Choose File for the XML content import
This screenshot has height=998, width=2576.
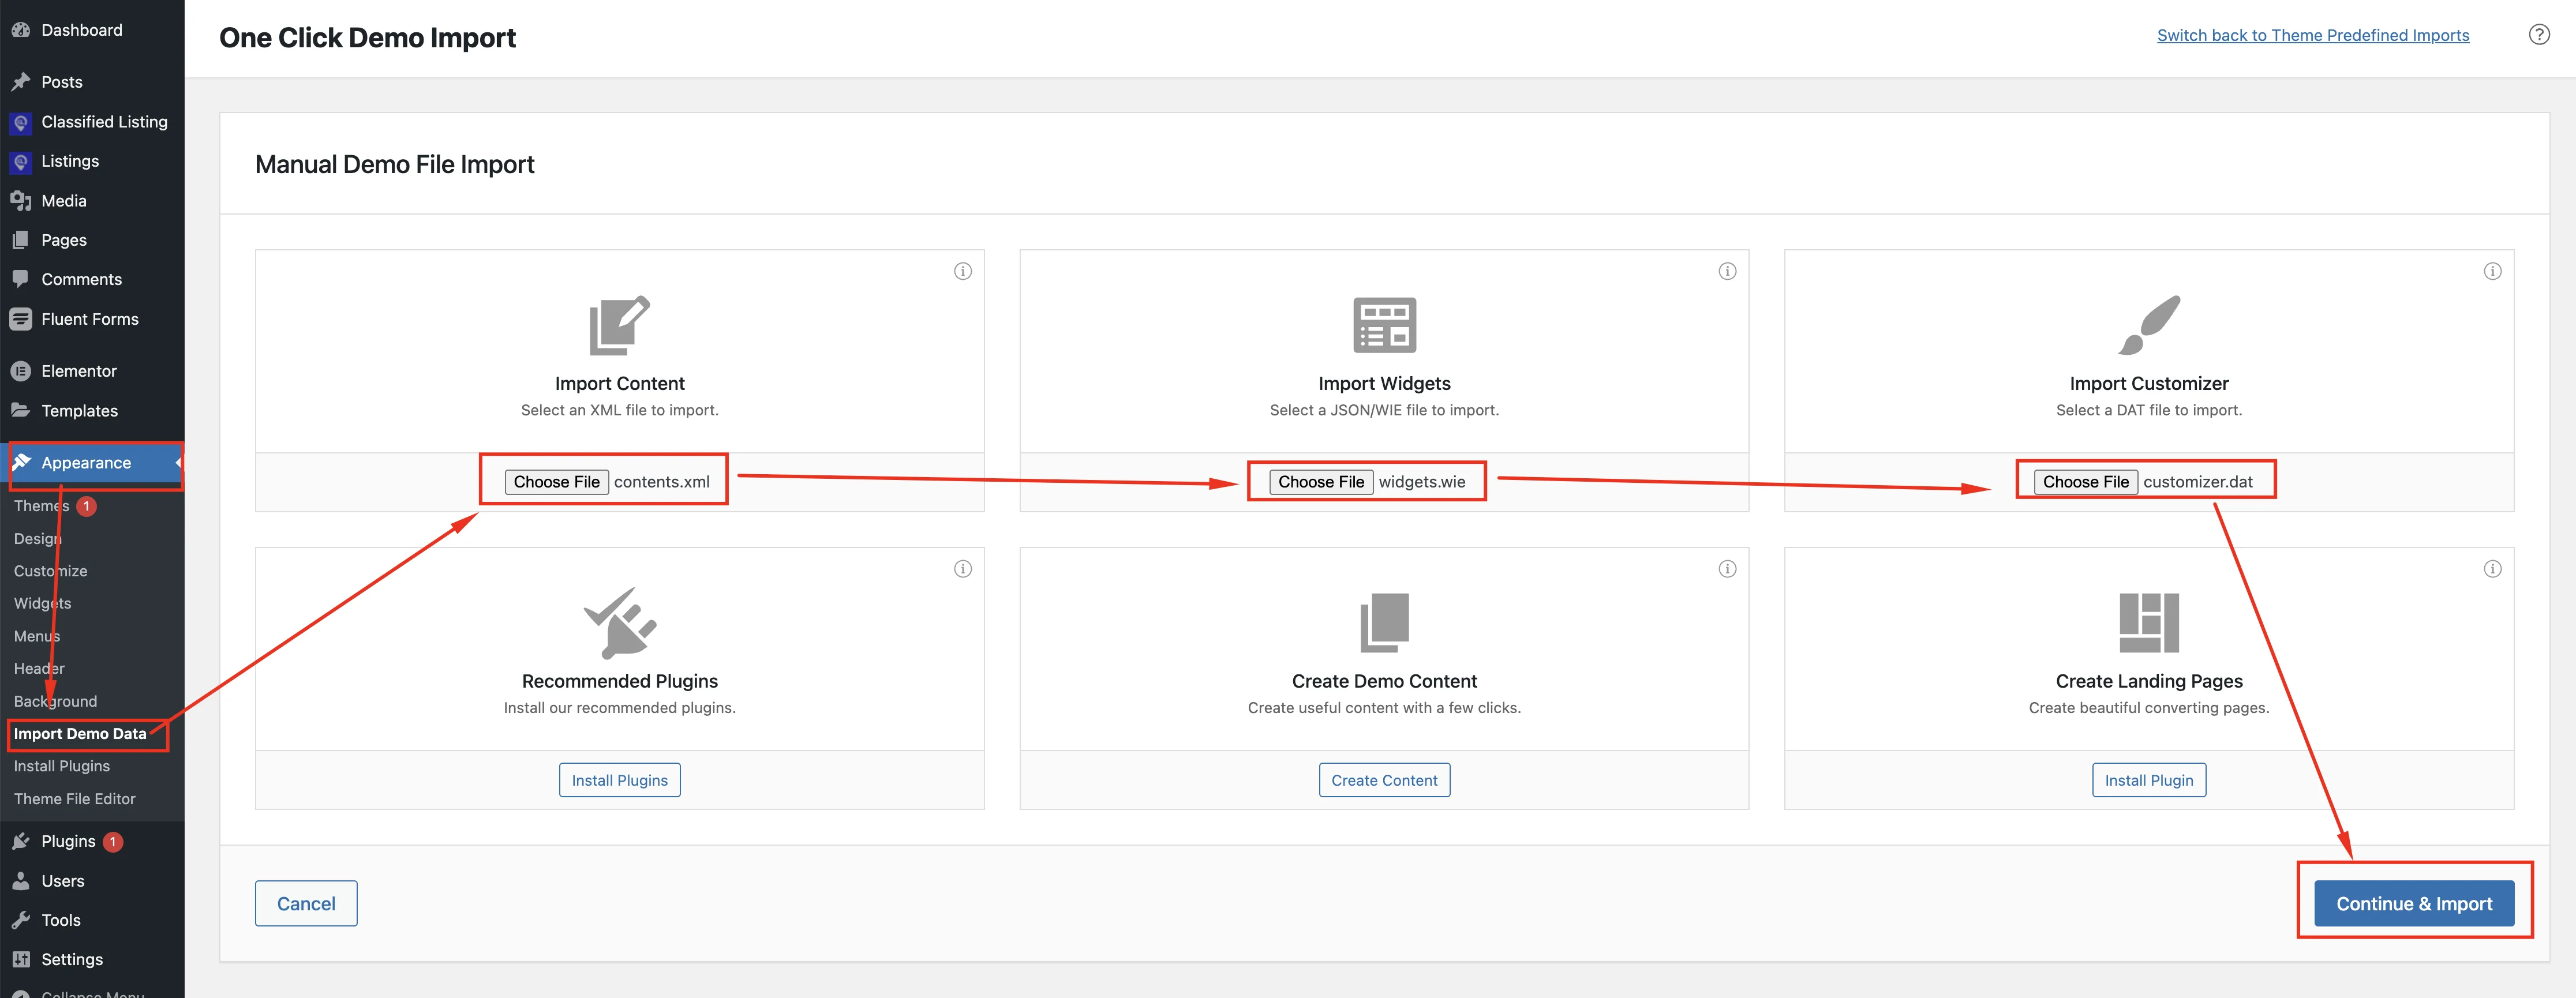[x=556, y=482]
